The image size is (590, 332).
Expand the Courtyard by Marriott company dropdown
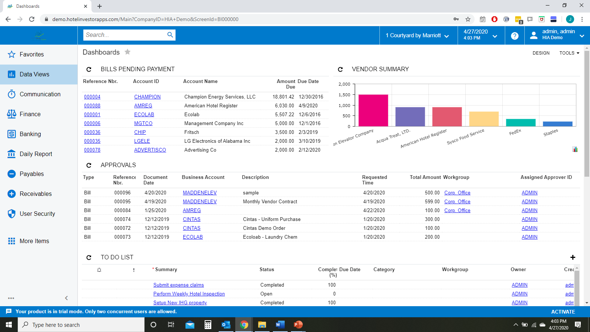(417, 36)
